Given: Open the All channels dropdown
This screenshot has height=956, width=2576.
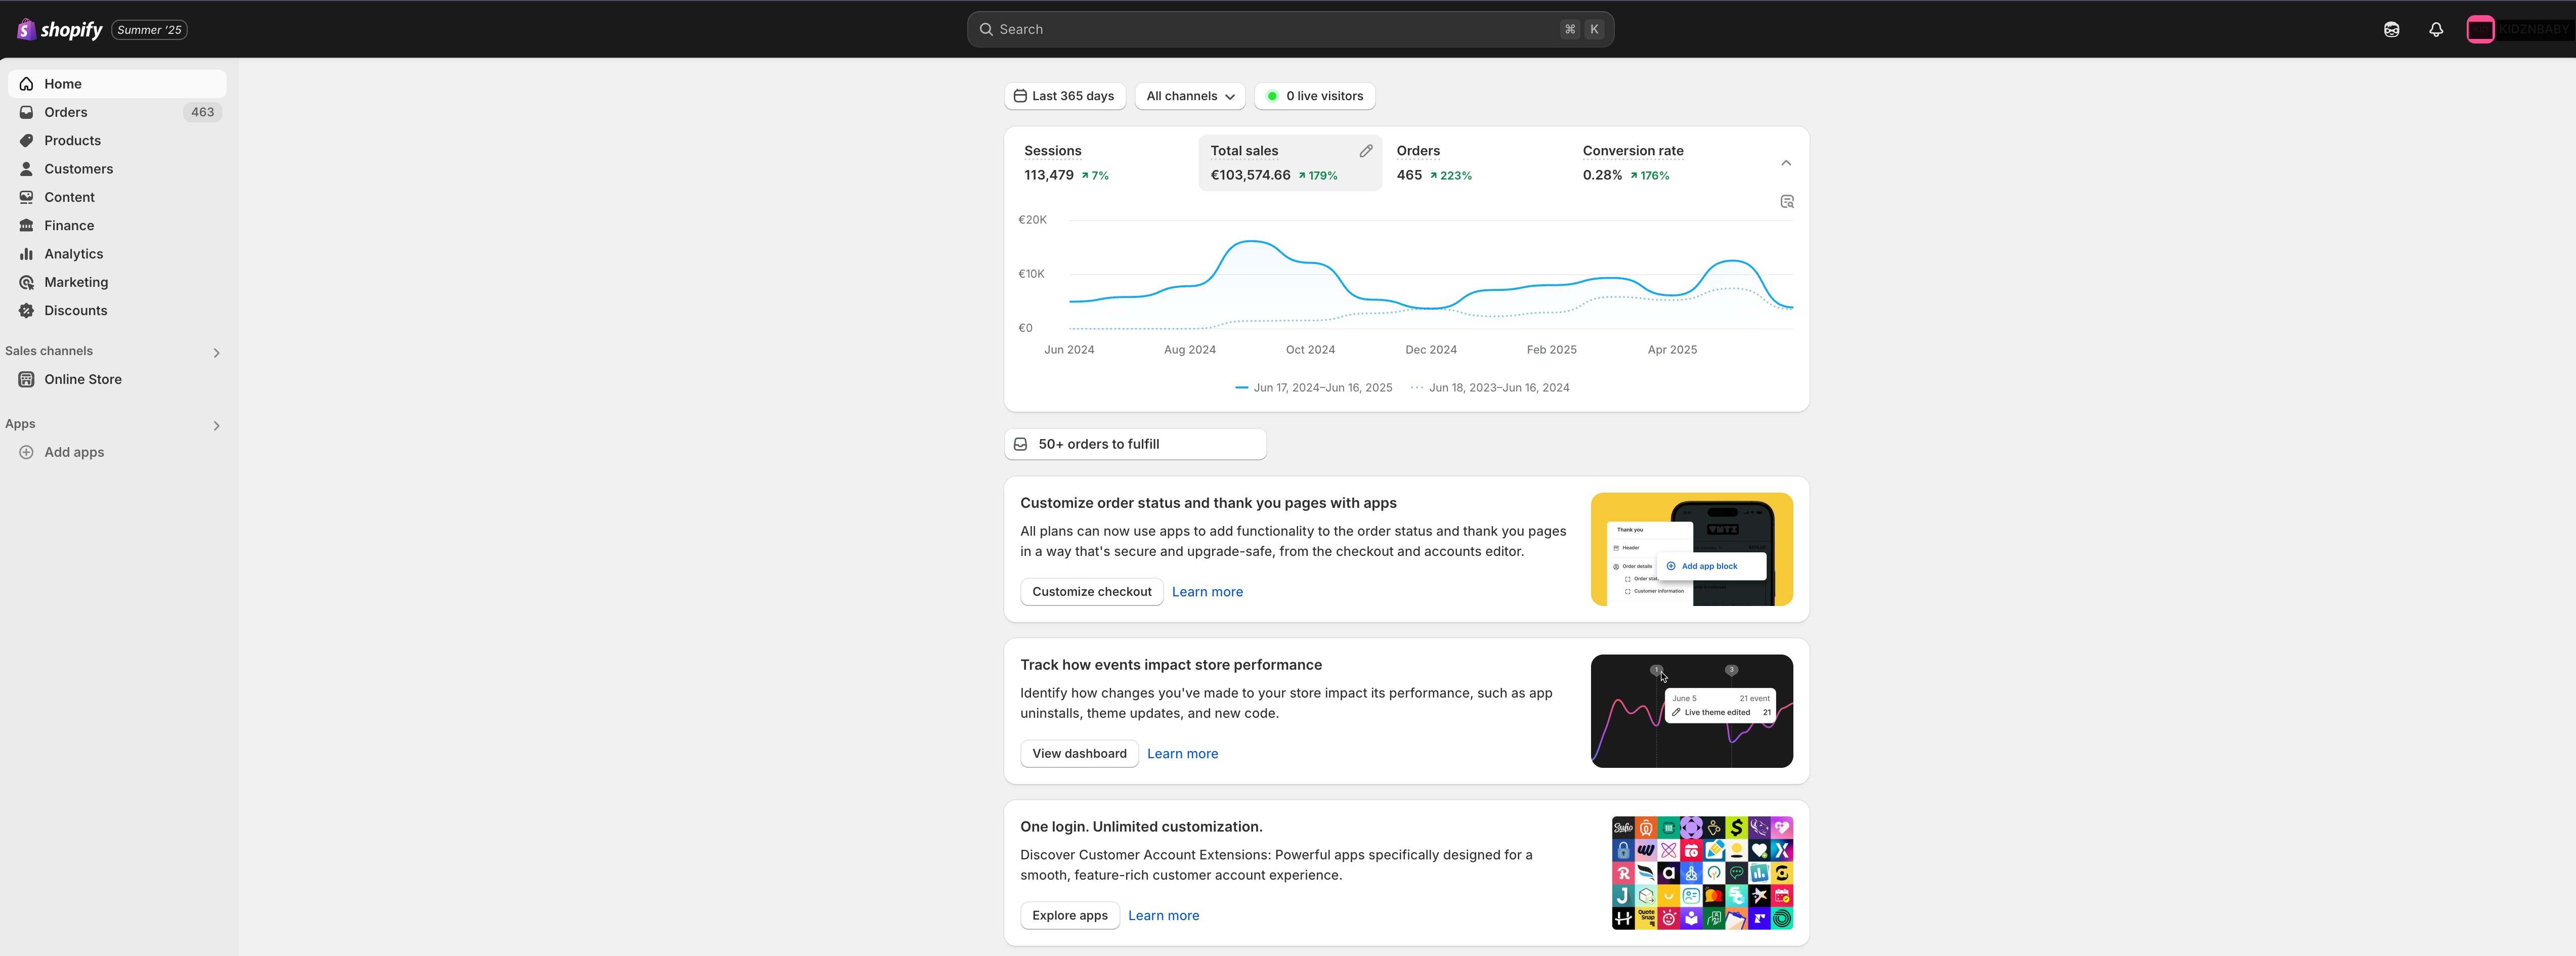Looking at the screenshot, I should coord(1189,96).
